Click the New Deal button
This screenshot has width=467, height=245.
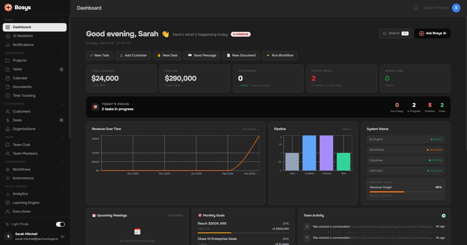[167, 56]
